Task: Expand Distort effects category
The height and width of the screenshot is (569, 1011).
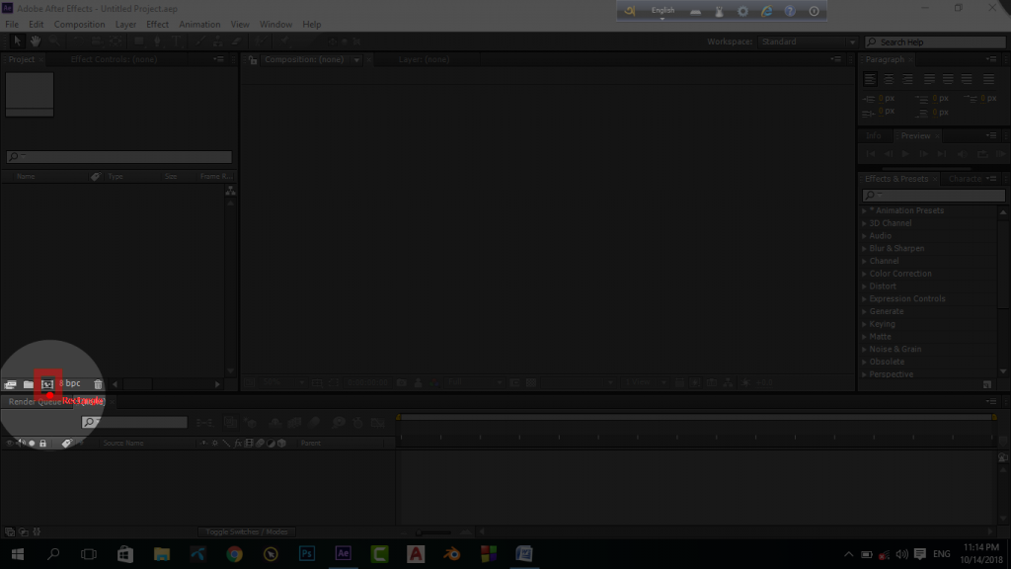Action: point(865,286)
